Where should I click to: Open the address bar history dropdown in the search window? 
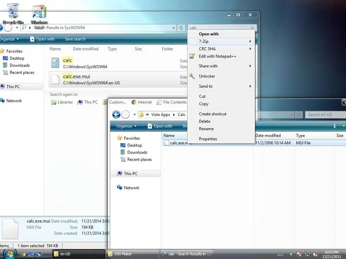click(174, 28)
